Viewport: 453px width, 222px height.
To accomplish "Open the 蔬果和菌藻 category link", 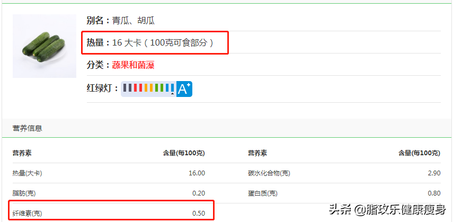I will pyautogui.click(x=133, y=65).
